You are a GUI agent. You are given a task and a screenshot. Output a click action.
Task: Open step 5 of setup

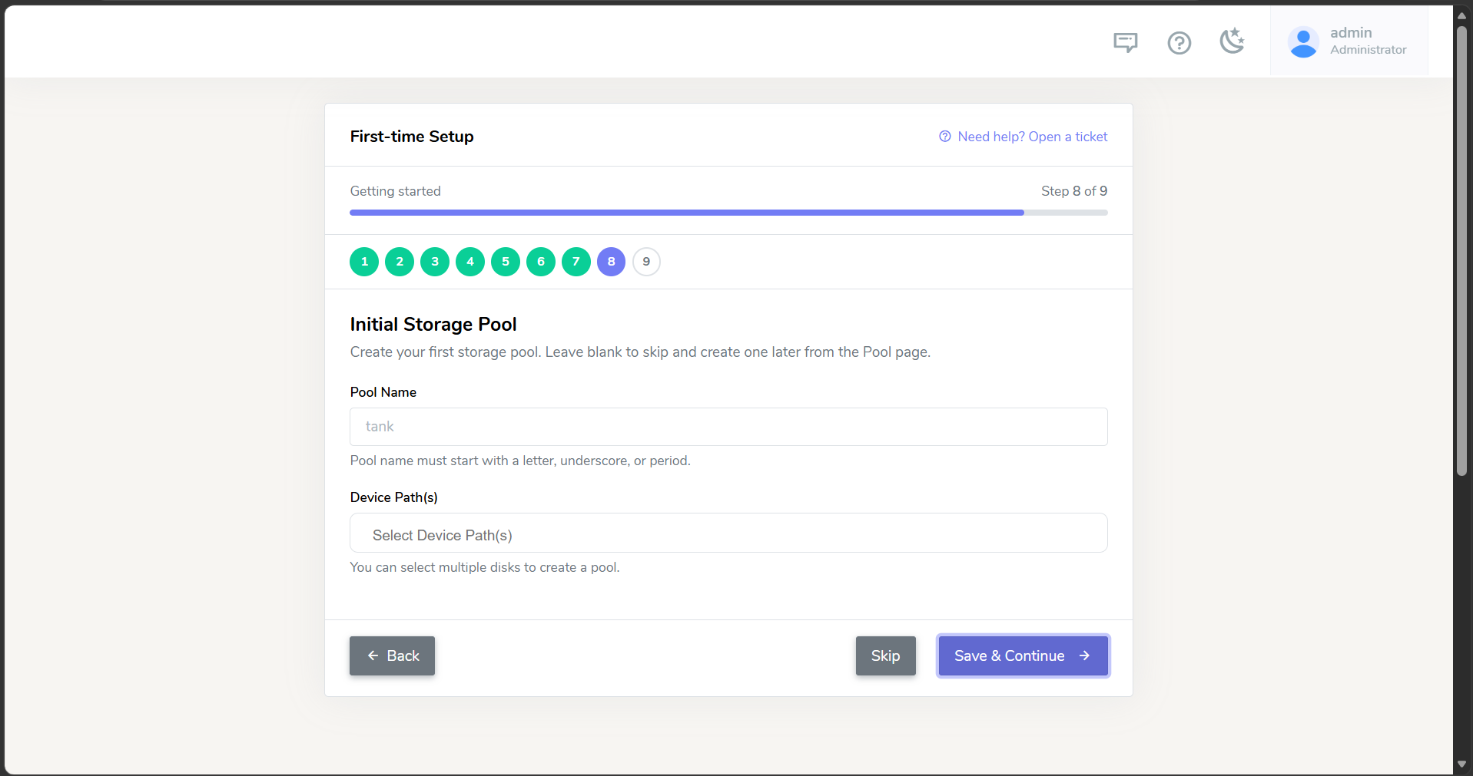click(506, 262)
